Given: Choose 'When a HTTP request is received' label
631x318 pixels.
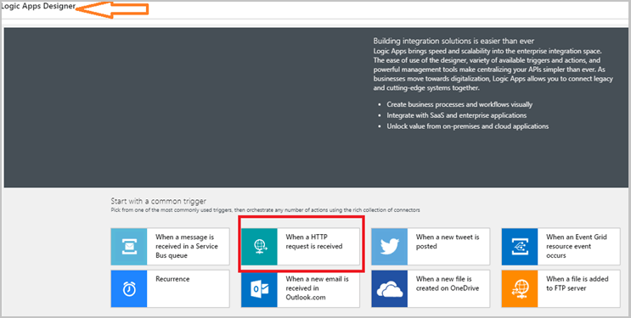Looking at the screenshot, I should coord(314,242).
